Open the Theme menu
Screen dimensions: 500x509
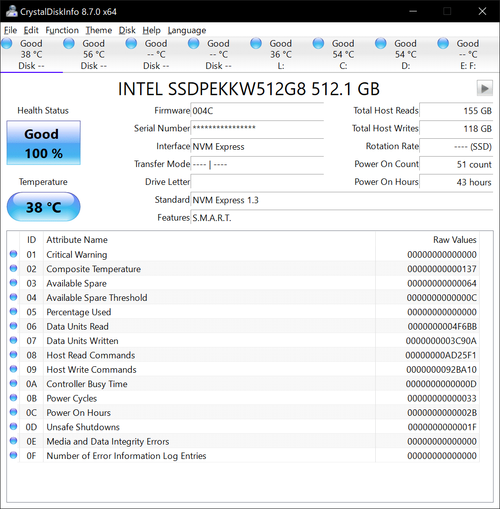tap(98, 30)
